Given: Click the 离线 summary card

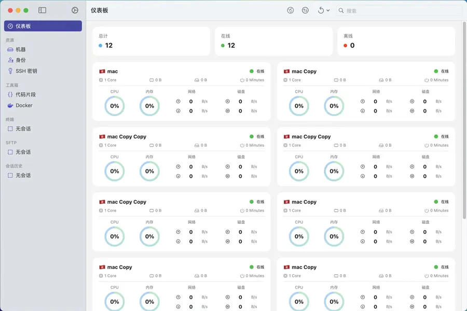Looking at the screenshot, I should 396,41.
